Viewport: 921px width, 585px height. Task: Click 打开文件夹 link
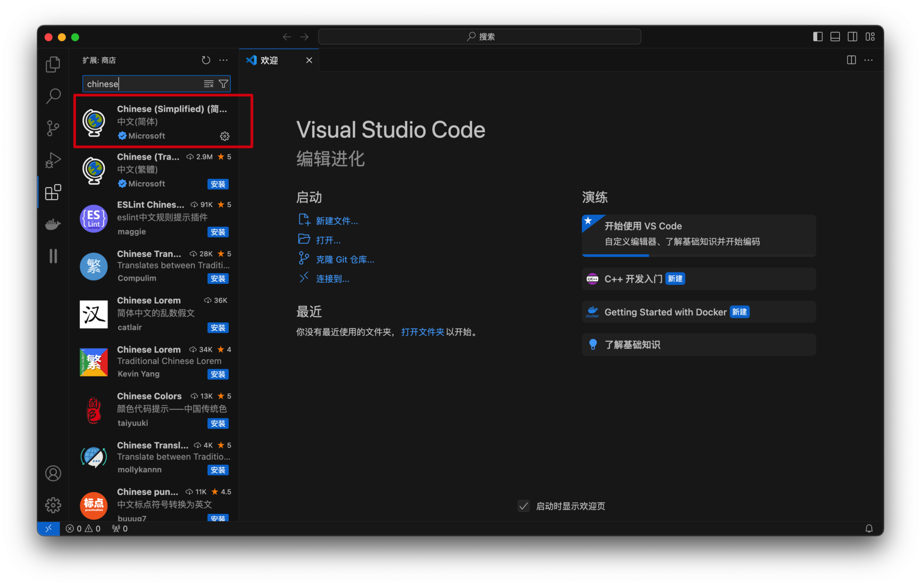[x=423, y=332]
